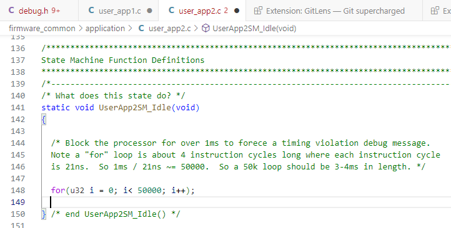This screenshot has height=228, width=451.
Task: Click the unsaved dot on user_app1.c tab
Action: point(149,11)
